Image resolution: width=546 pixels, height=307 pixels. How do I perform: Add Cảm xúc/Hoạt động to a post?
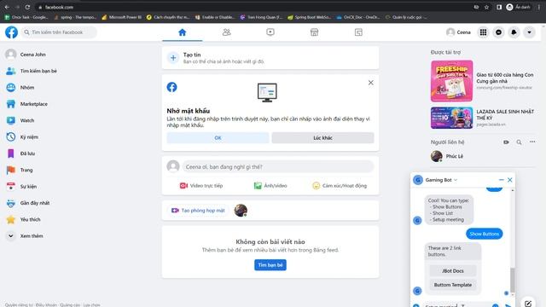[340, 186]
